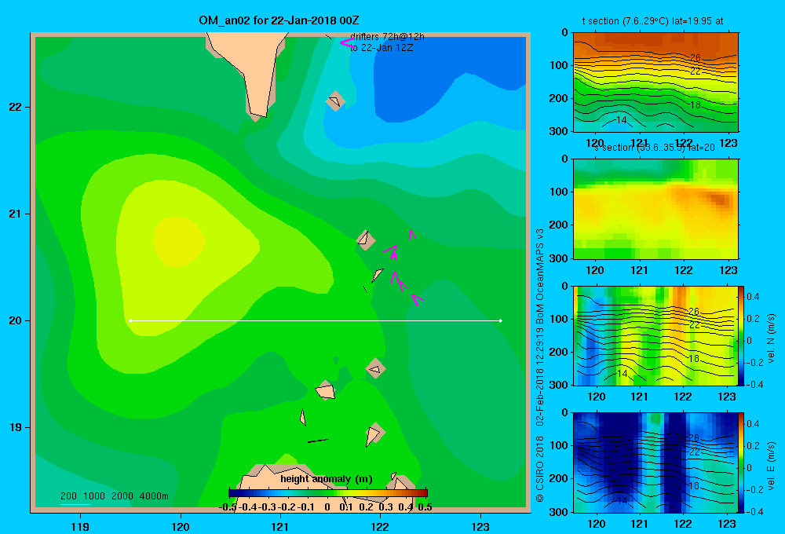The width and height of the screenshot is (785, 534).
Task: Click the temperature section plot
Action: [x=655, y=82]
